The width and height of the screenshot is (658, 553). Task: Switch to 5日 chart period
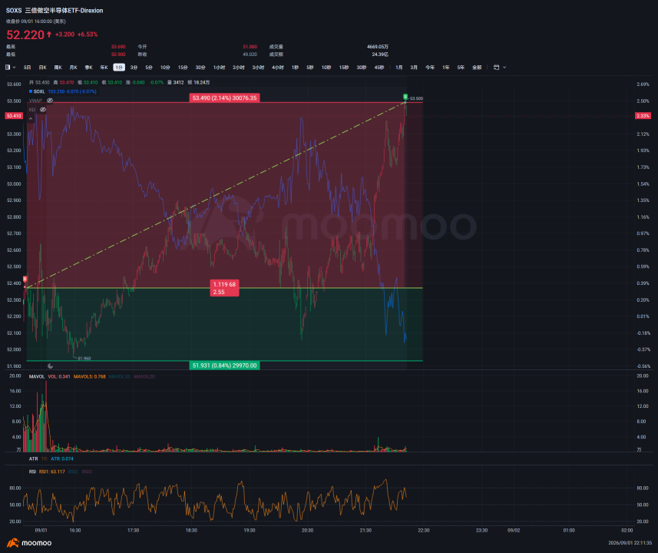point(28,67)
